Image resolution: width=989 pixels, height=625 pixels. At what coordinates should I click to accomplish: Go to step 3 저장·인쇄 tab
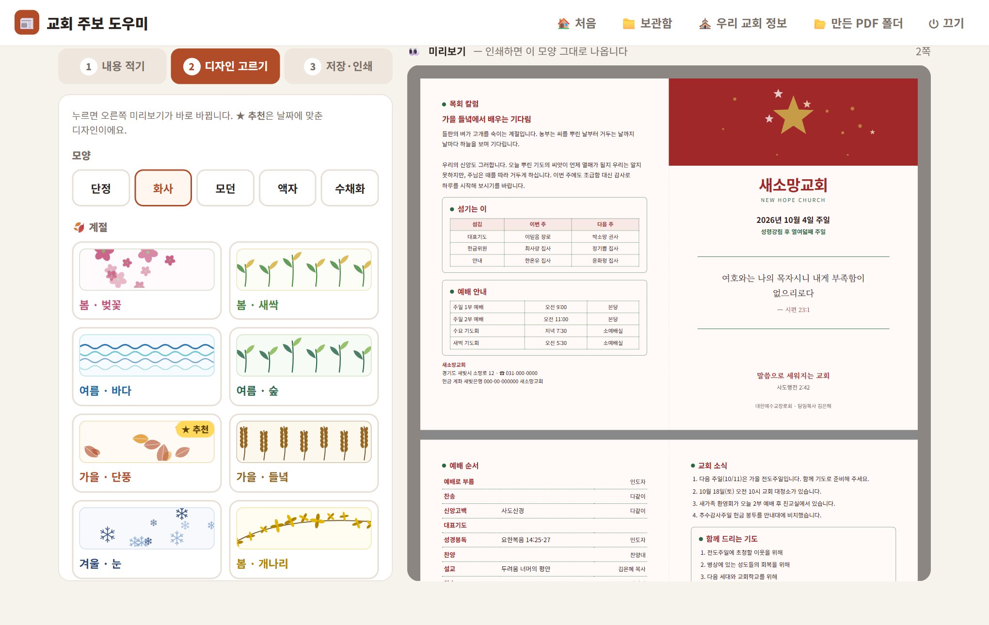pyautogui.click(x=338, y=66)
